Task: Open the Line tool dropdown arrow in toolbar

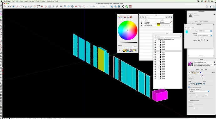Action: click(19, 7)
